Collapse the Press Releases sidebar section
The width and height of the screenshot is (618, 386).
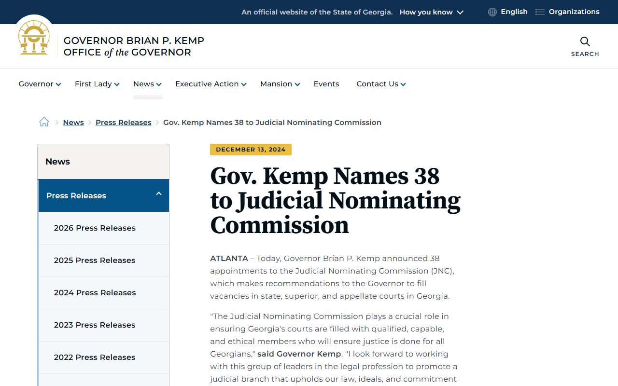[x=158, y=194]
